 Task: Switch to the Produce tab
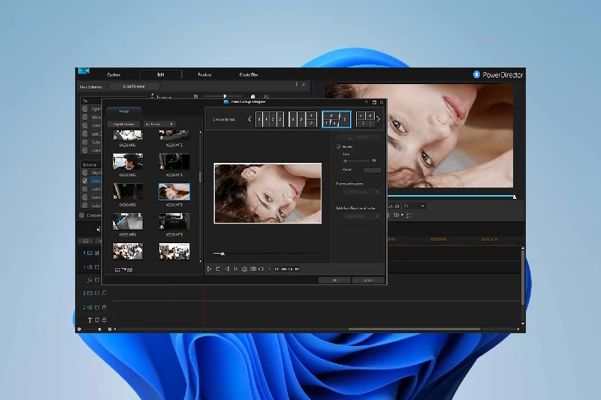click(204, 74)
